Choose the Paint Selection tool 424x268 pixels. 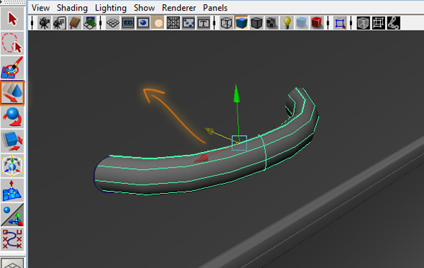[x=13, y=68]
